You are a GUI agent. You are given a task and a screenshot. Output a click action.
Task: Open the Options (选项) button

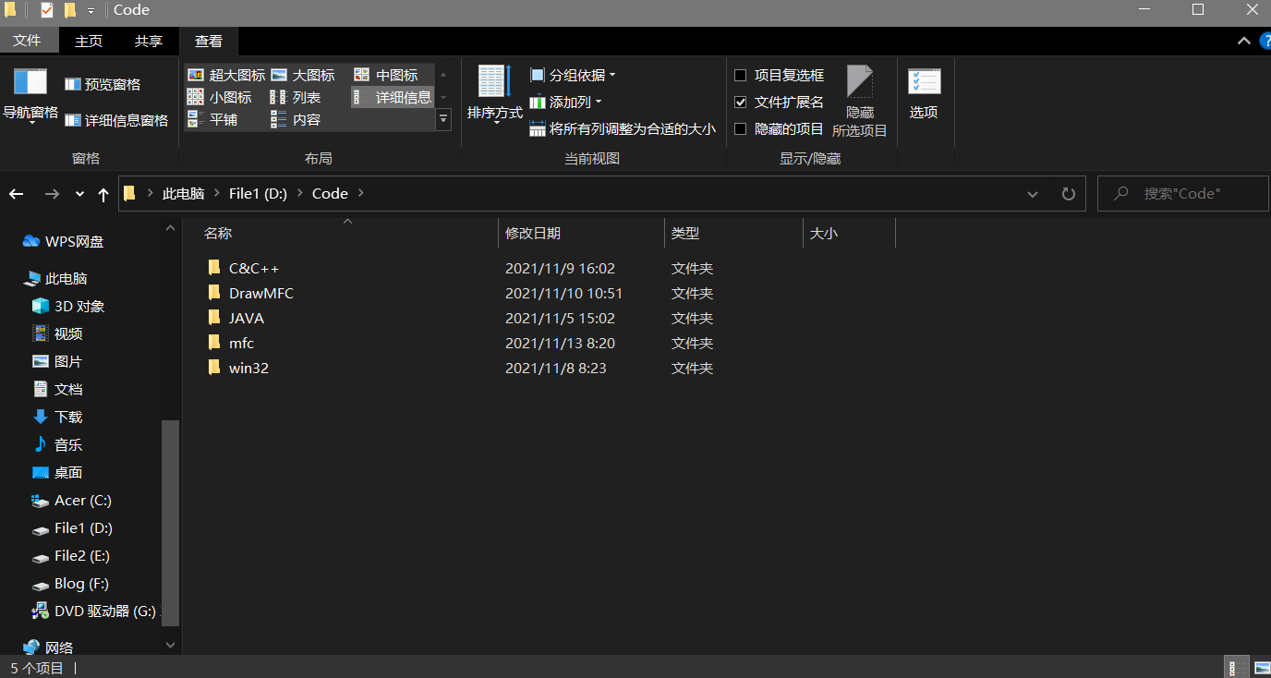click(x=924, y=94)
